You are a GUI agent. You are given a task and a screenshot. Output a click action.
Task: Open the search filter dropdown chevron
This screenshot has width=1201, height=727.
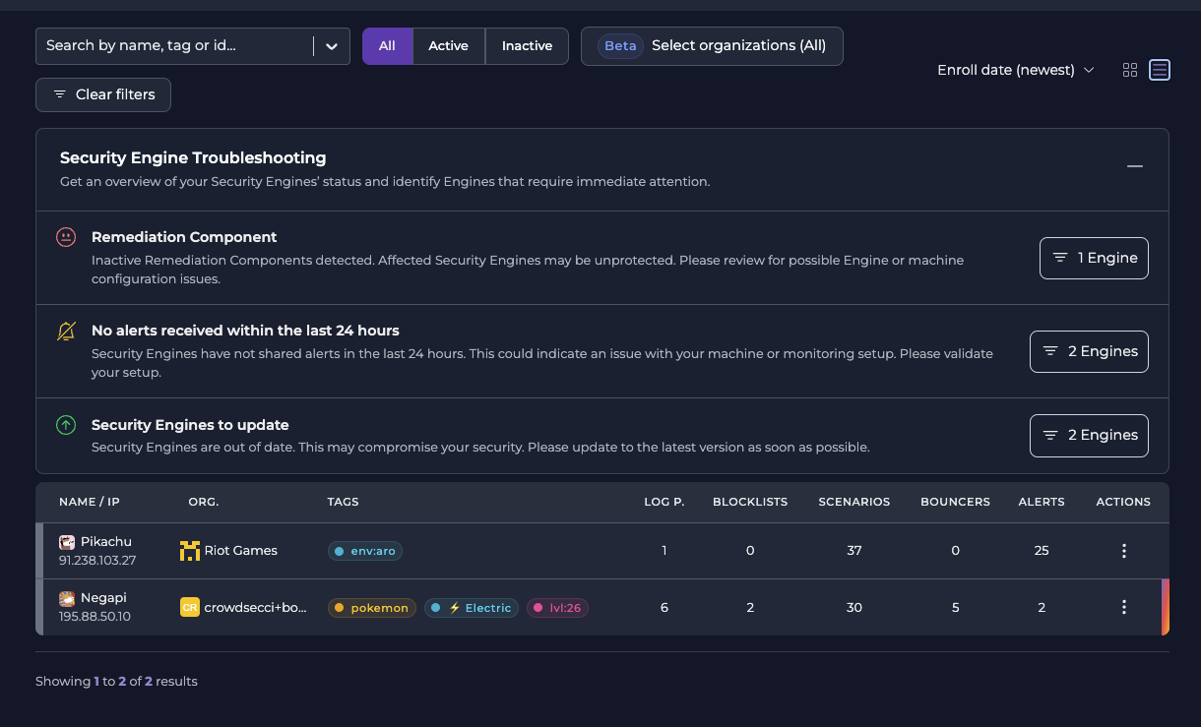click(x=332, y=45)
